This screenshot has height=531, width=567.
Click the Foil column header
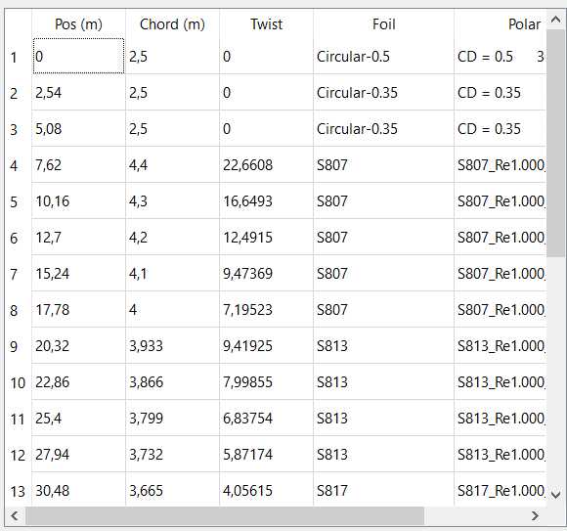[x=383, y=23]
